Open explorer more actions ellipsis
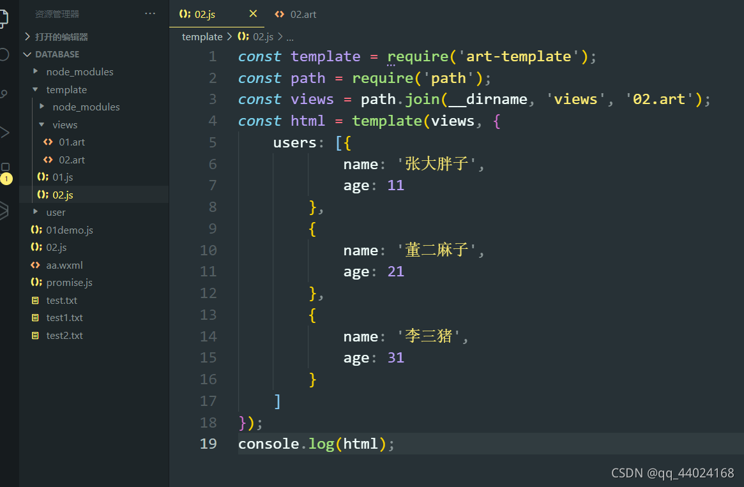Viewport: 744px width, 487px height. click(x=150, y=14)
